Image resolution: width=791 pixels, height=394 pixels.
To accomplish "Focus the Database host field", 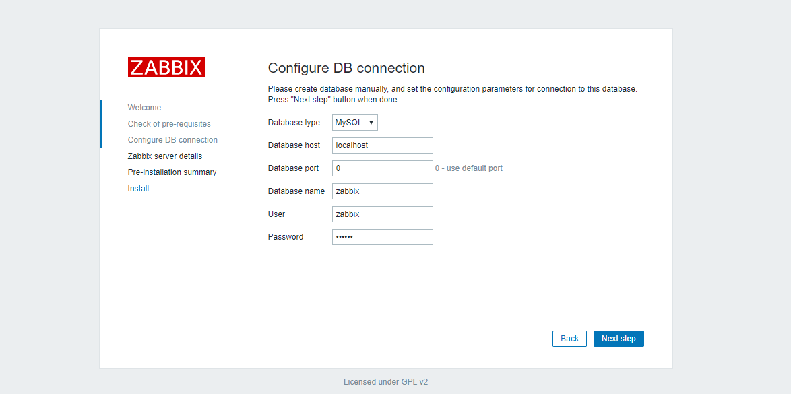I will [x=383, y=145].
